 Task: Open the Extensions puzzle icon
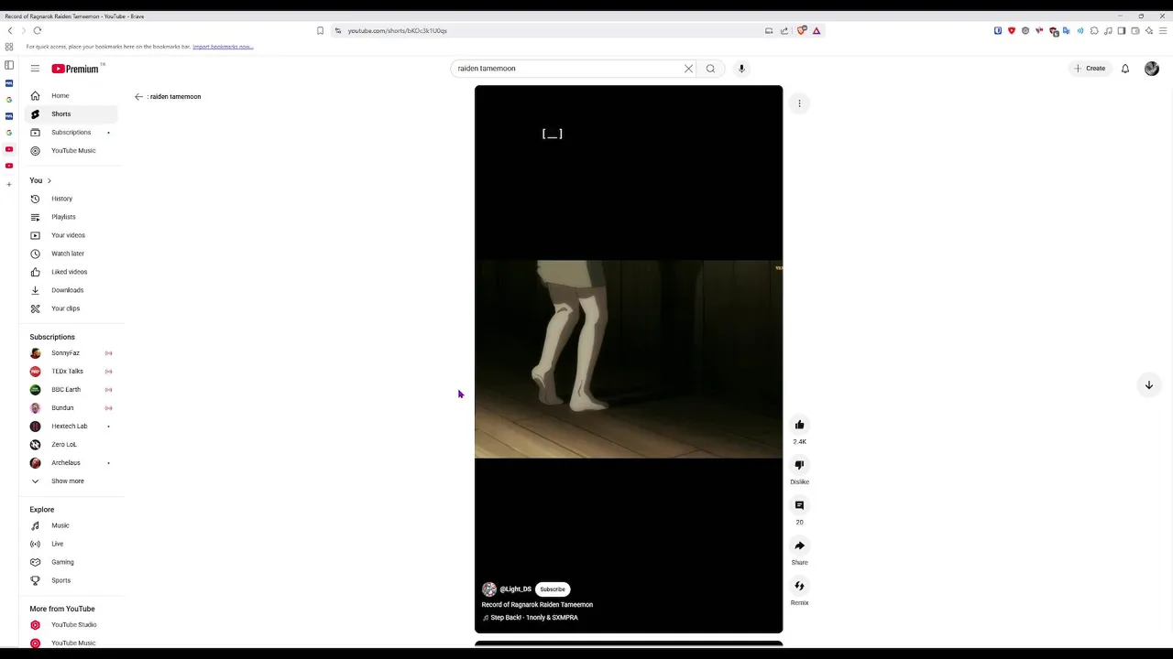[x=1094, y=30]
